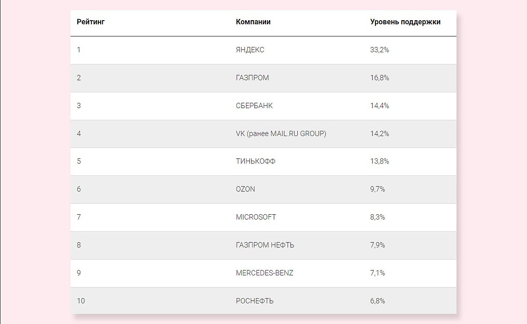527x324 pixels.
Task: Select the 9,7% support value
Action: click(x=378, y=189)
